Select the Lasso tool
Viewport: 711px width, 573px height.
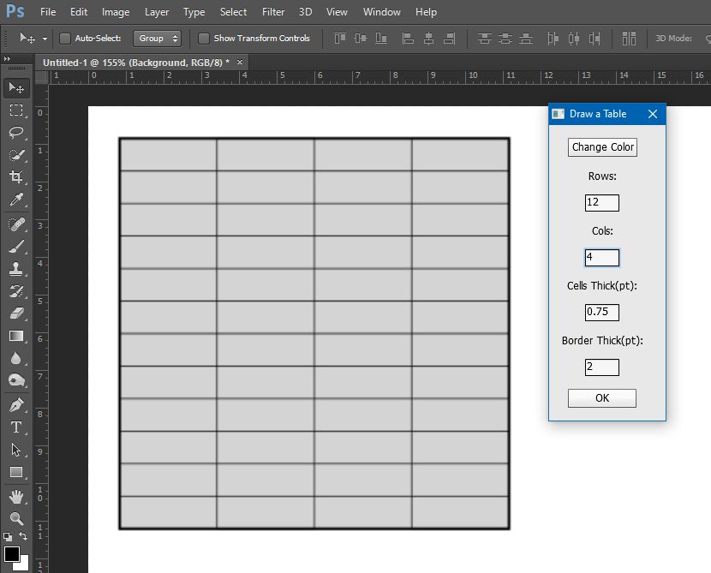16,133
